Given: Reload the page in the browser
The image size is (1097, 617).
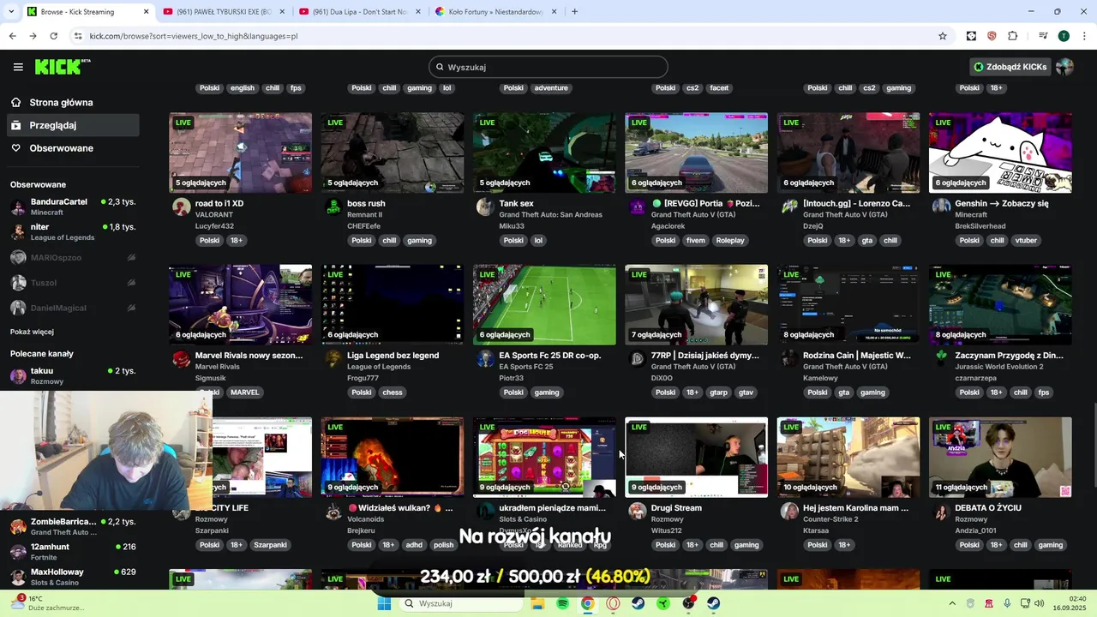Looking at the screenshot, I should tap(53, 36).
